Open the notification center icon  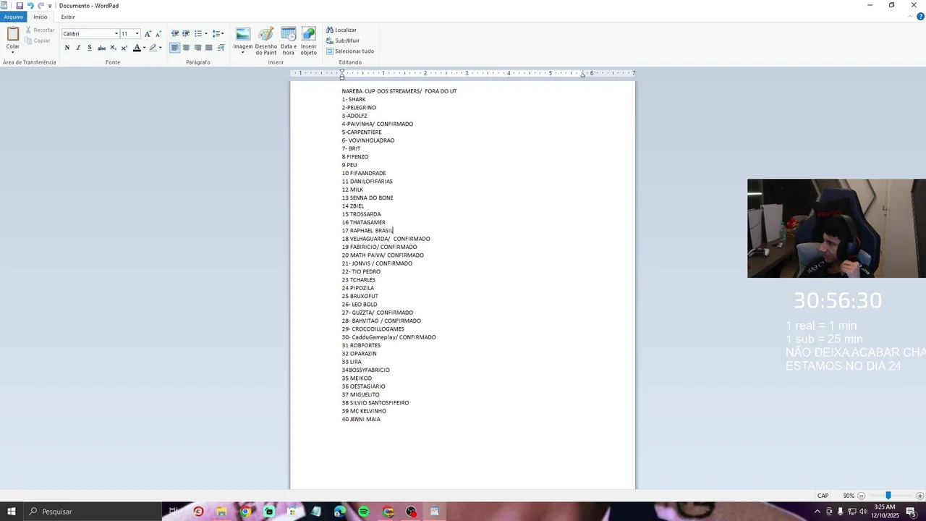911,512
